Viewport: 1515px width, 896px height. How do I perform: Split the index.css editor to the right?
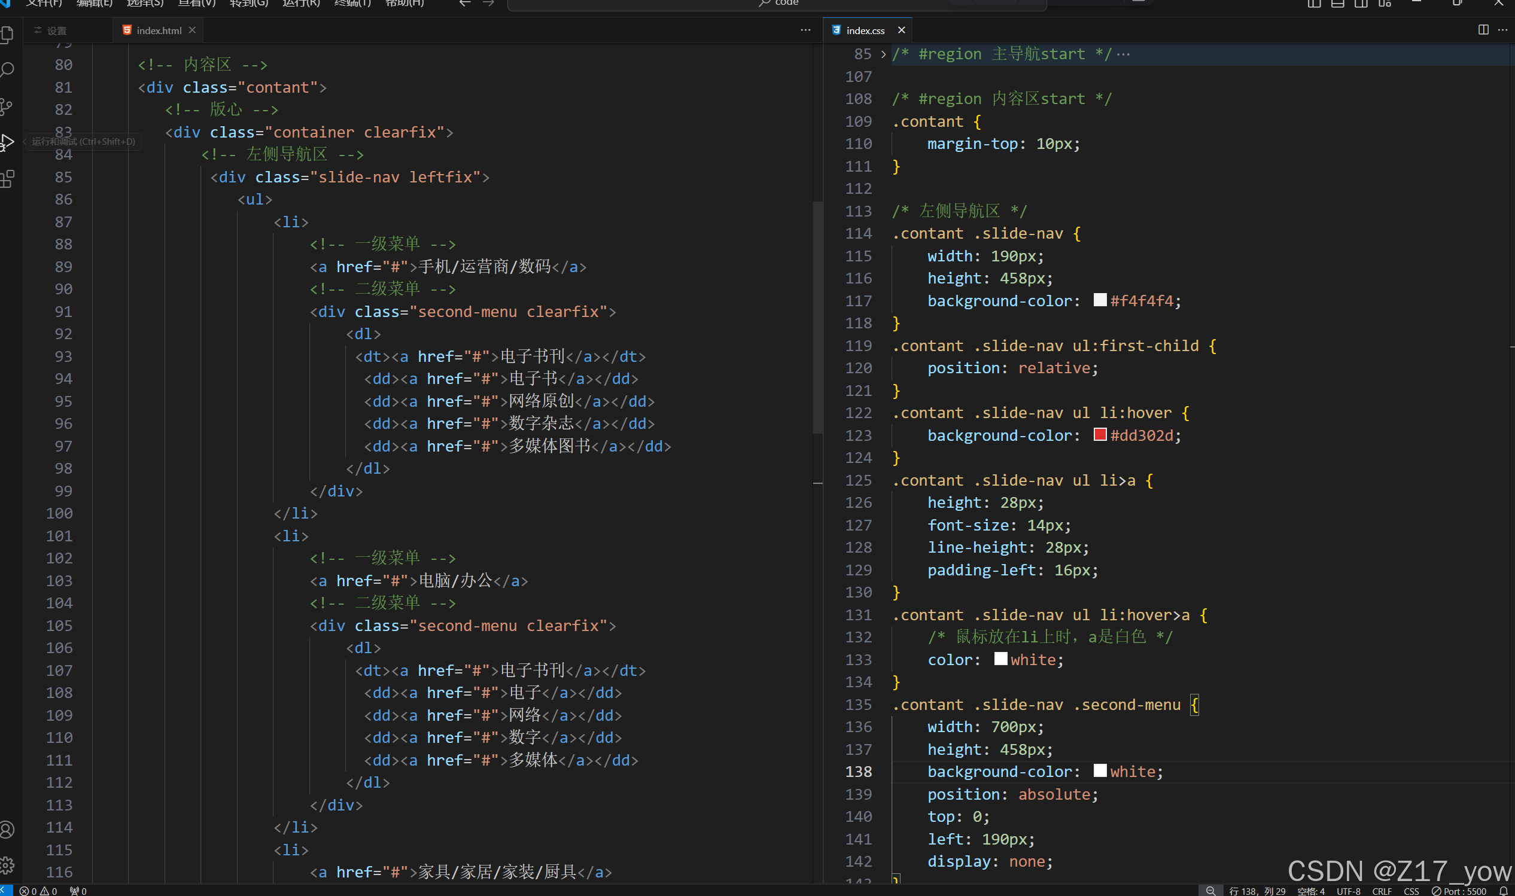pos(1483,29)
